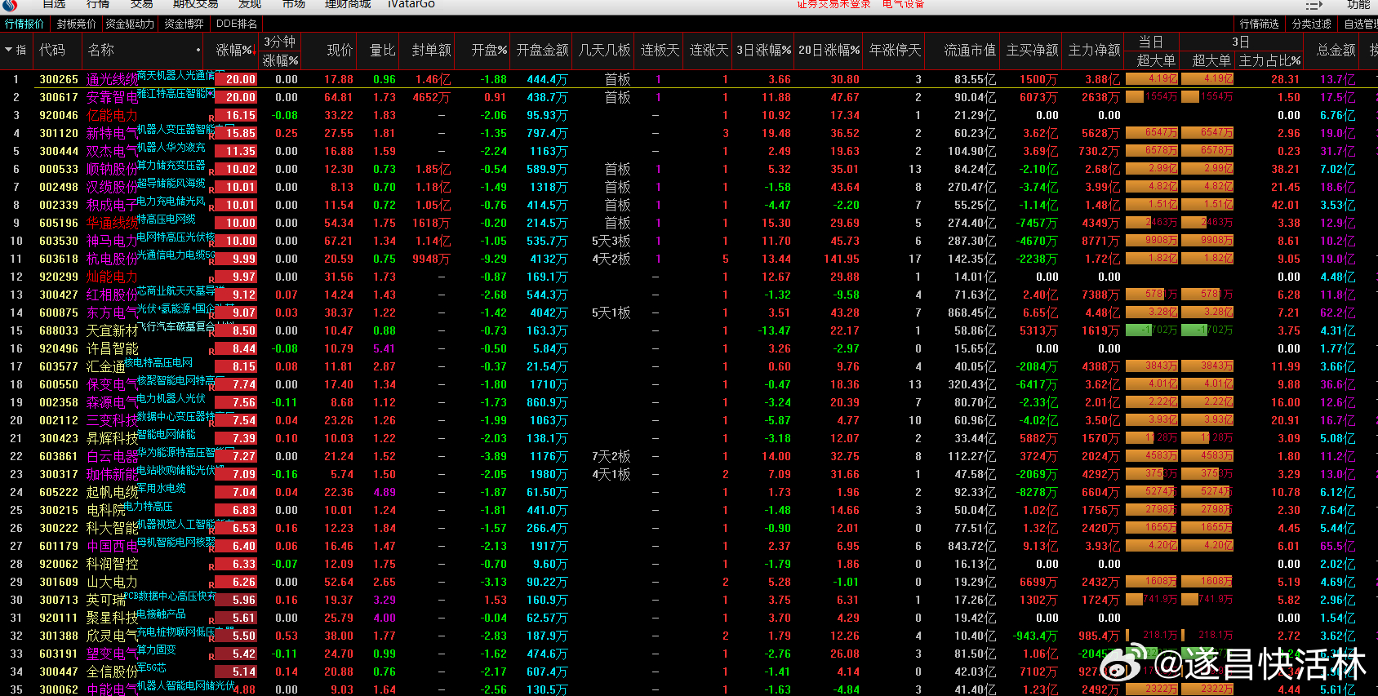Open the 功能 menu at top-right
Viewport: 1378px width, 696px height.
[1358, 5]
